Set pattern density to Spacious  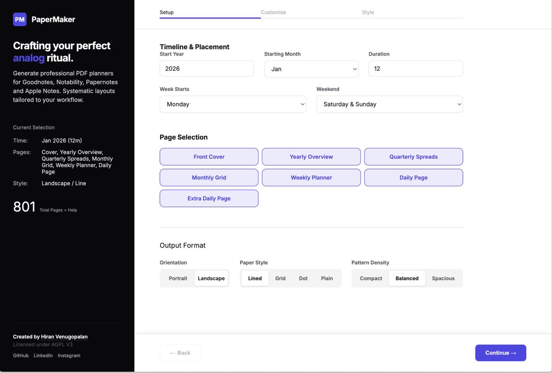click(443, 278)
